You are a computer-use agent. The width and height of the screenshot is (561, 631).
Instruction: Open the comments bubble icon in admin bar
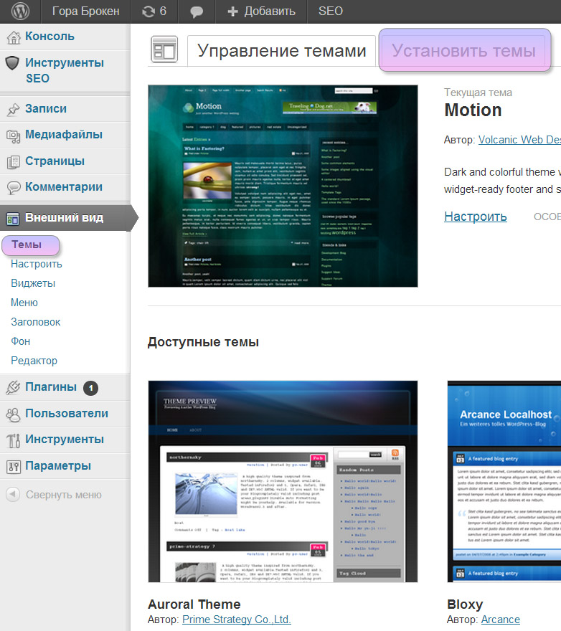197,11
